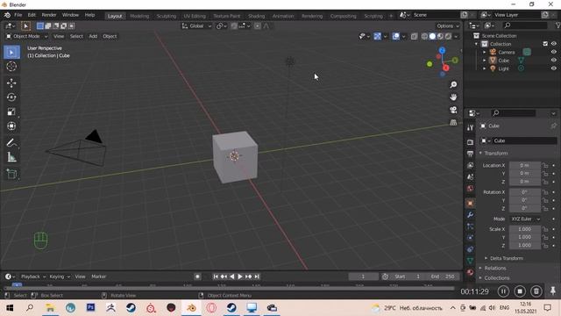Open the Tool properties tab

tap(470, 127)
